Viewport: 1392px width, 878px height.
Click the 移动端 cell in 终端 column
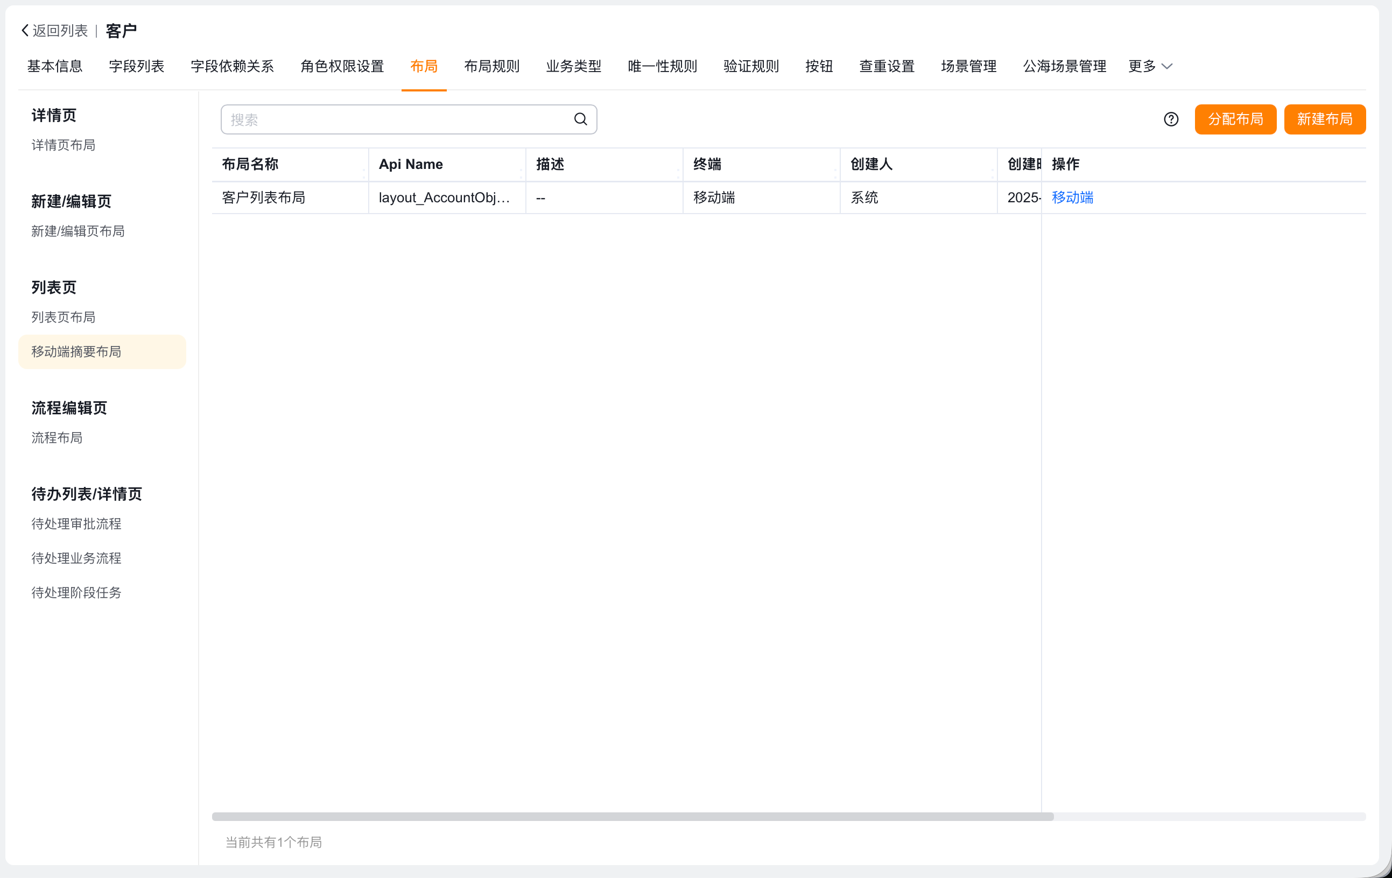coord(762,197)
